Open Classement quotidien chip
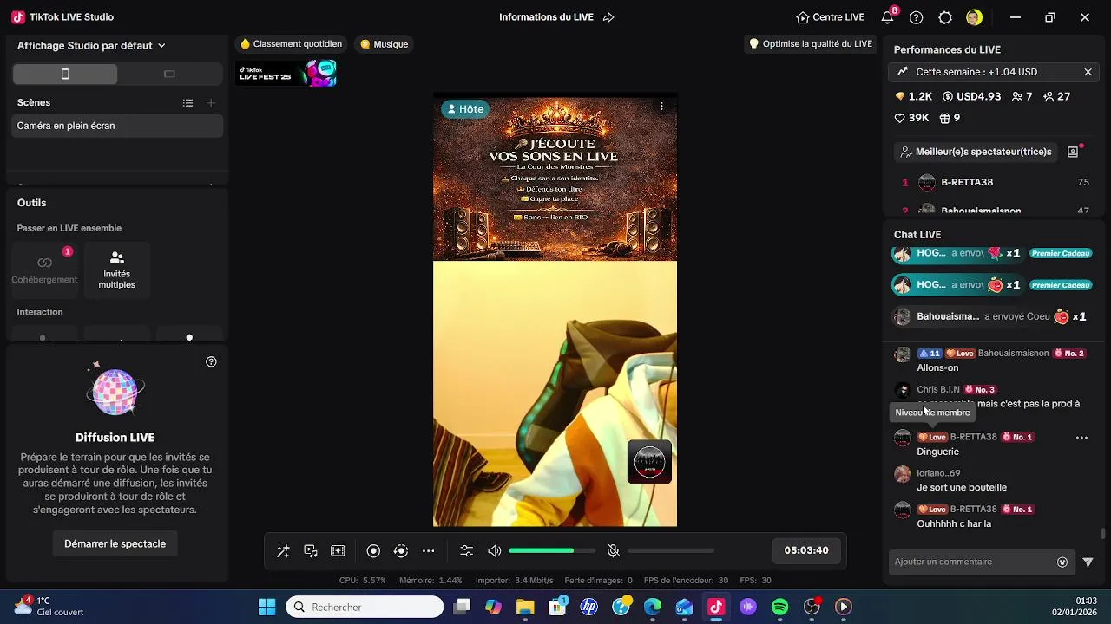The height and width of the screenshot is (624, 1111). click(x=291, y=44)
